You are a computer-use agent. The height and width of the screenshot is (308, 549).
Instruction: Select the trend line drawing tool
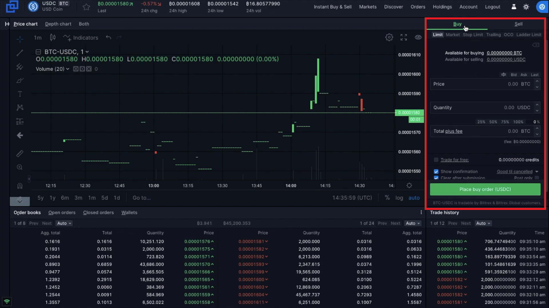pyautogui.click(x=20, y=53)
